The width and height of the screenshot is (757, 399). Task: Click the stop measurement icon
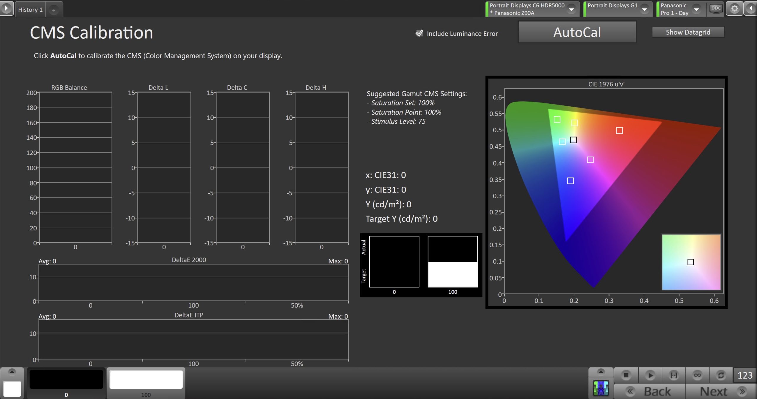(626, 375)
